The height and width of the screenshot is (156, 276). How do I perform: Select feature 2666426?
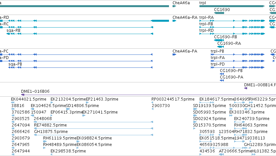coord(20,132)
